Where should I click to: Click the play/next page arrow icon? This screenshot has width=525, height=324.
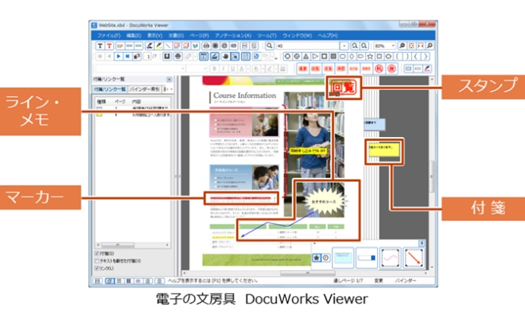click(x=118, y=57)
